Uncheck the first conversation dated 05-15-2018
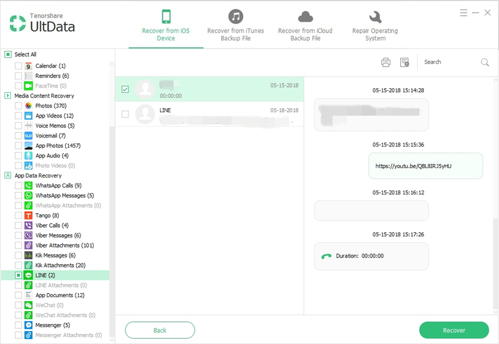This screenshot has width=499, height=344. [125, 89]
